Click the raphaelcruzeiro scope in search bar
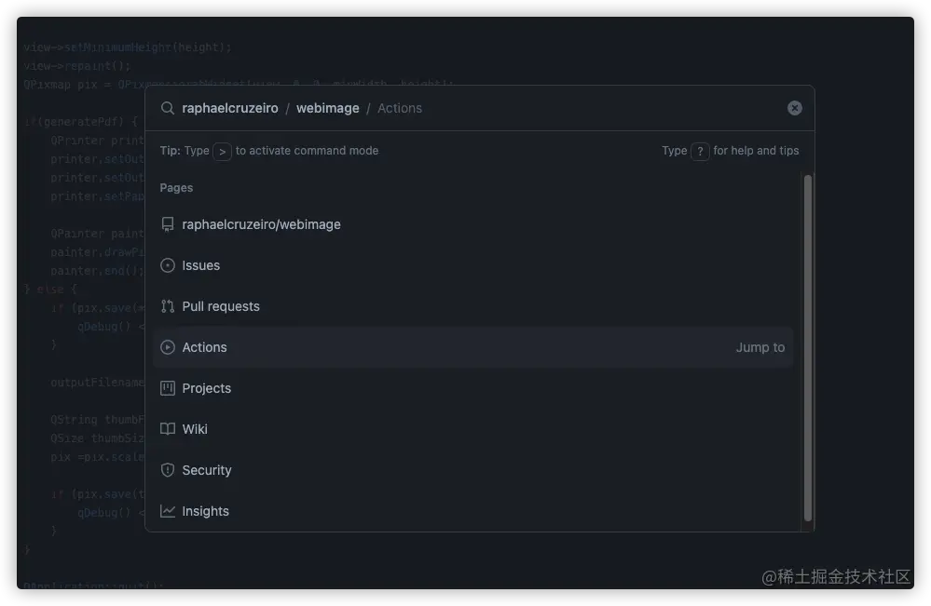Viewport: 931px width, 606px height. tap(230, 108)
